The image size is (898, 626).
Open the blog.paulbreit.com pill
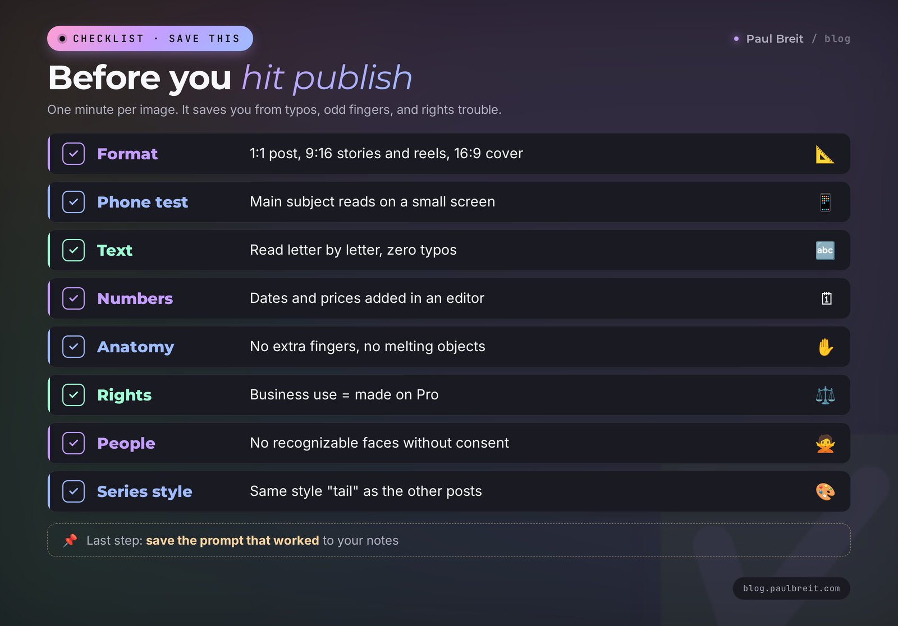click(x=791, y=588)
